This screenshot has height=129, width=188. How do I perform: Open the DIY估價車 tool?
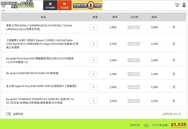point(50,5)
